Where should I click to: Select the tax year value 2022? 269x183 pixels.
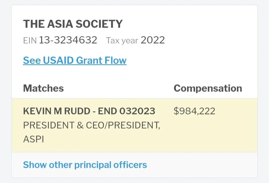click(153, 40)
